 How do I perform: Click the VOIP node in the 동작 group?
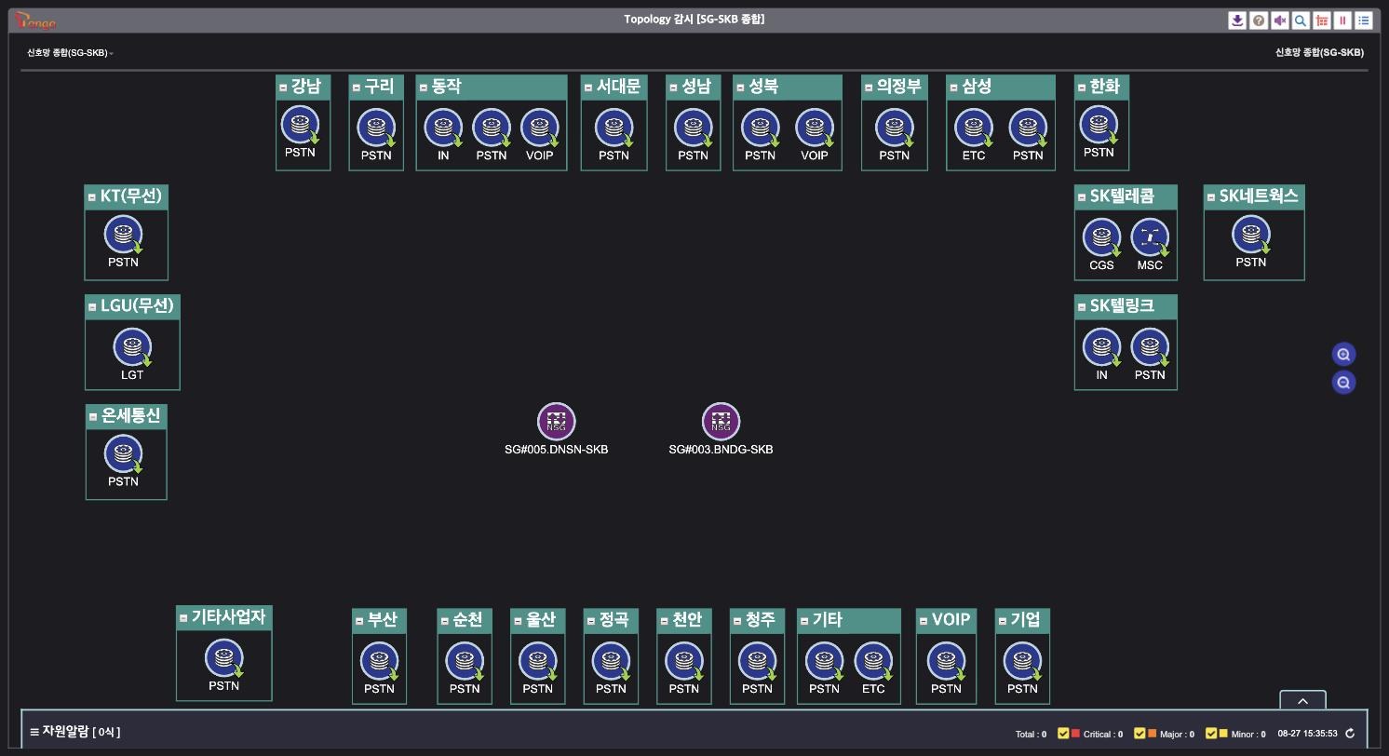coord(540,128)
